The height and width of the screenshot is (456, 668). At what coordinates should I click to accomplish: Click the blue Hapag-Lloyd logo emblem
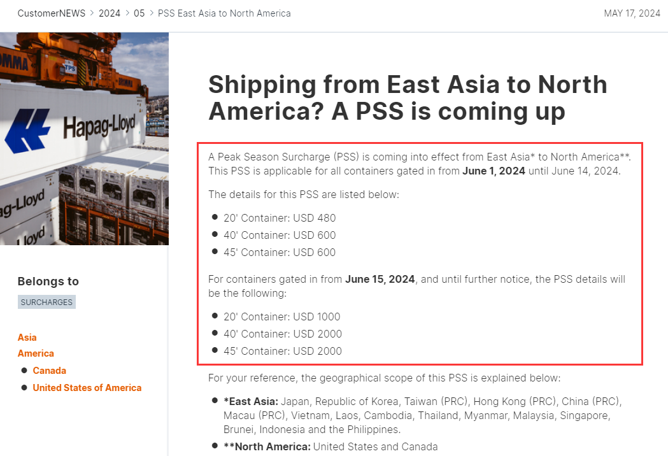coord(28,131)
